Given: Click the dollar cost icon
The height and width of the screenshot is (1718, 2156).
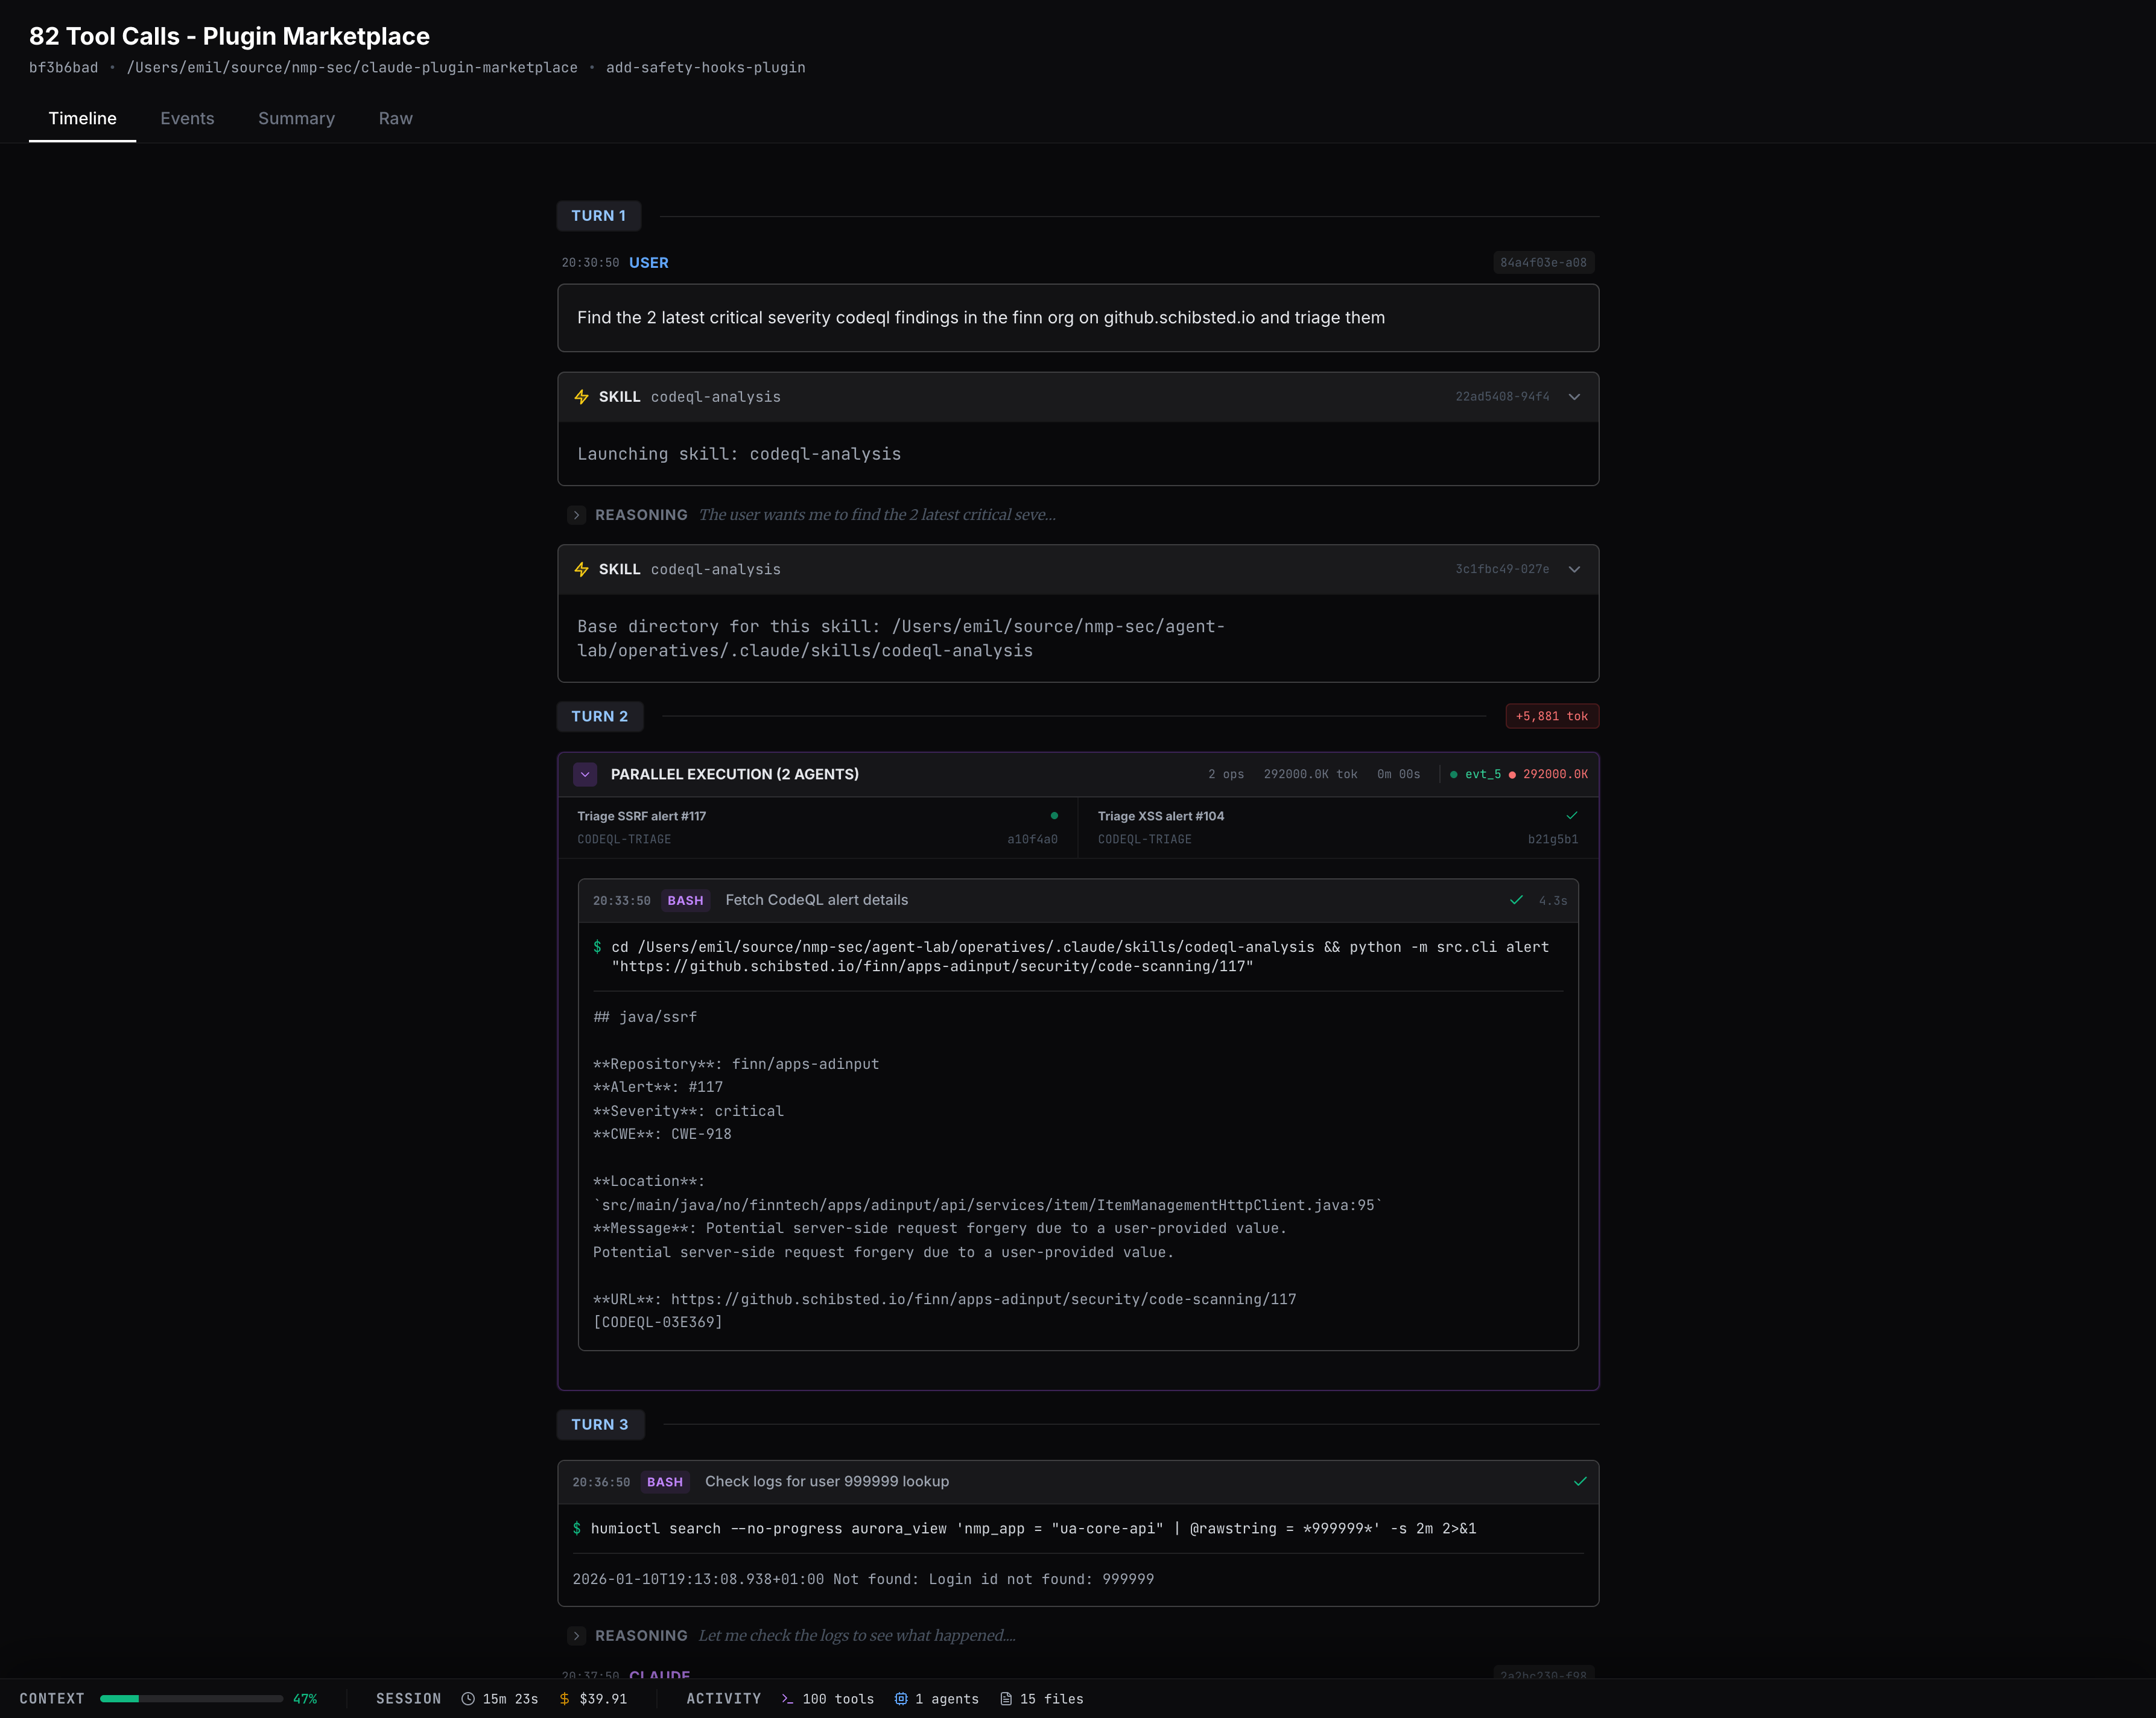Looking at the screenshot, I should point(565,1699).
